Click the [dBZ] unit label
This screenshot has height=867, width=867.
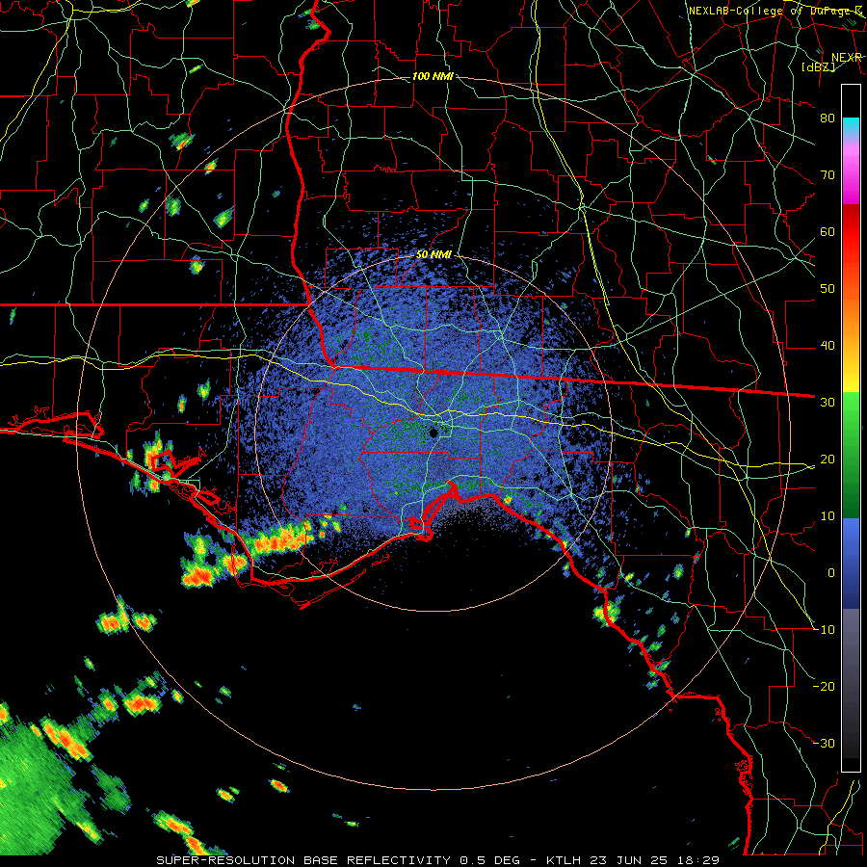818,66
